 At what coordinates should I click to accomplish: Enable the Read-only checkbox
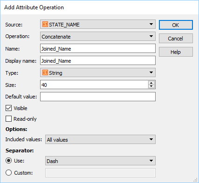click(x=8, y=119)
